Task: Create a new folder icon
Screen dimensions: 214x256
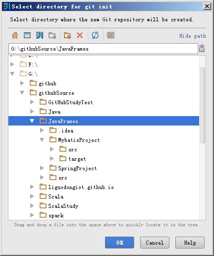Action: click(x=67, y=35)
